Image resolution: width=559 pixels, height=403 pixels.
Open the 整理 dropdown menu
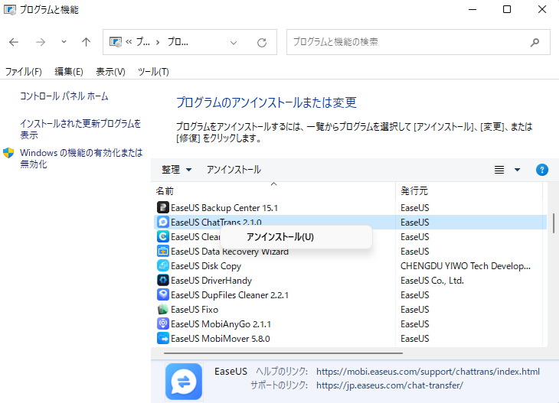coord(176,170)
